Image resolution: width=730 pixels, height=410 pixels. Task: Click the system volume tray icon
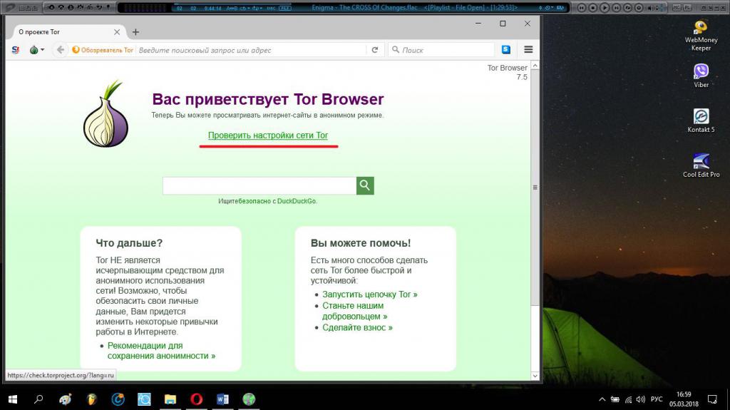point(641,399)
